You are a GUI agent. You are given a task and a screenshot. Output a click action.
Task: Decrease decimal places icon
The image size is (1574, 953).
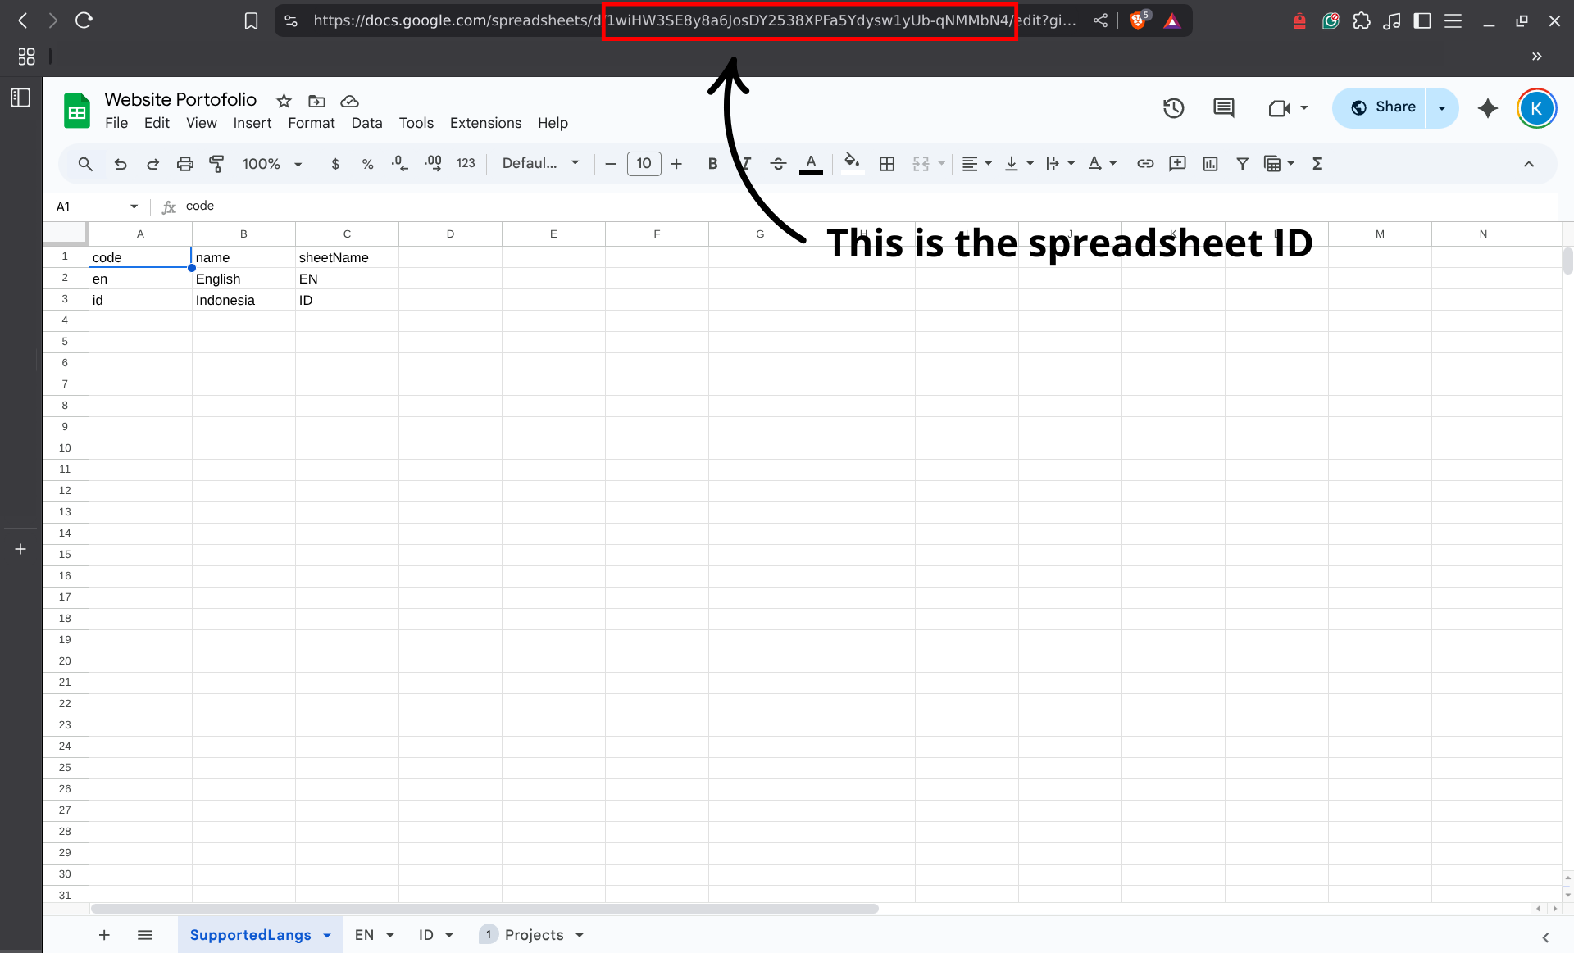point(399,164)
